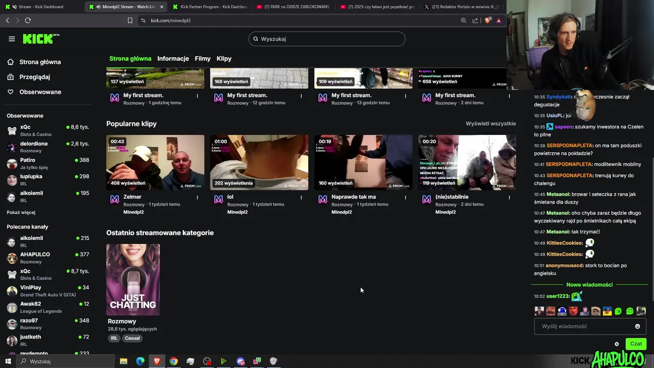
Task: Click the IRL tag under Rozmowy
Action: pyautogui.click(x=114, y=338)
